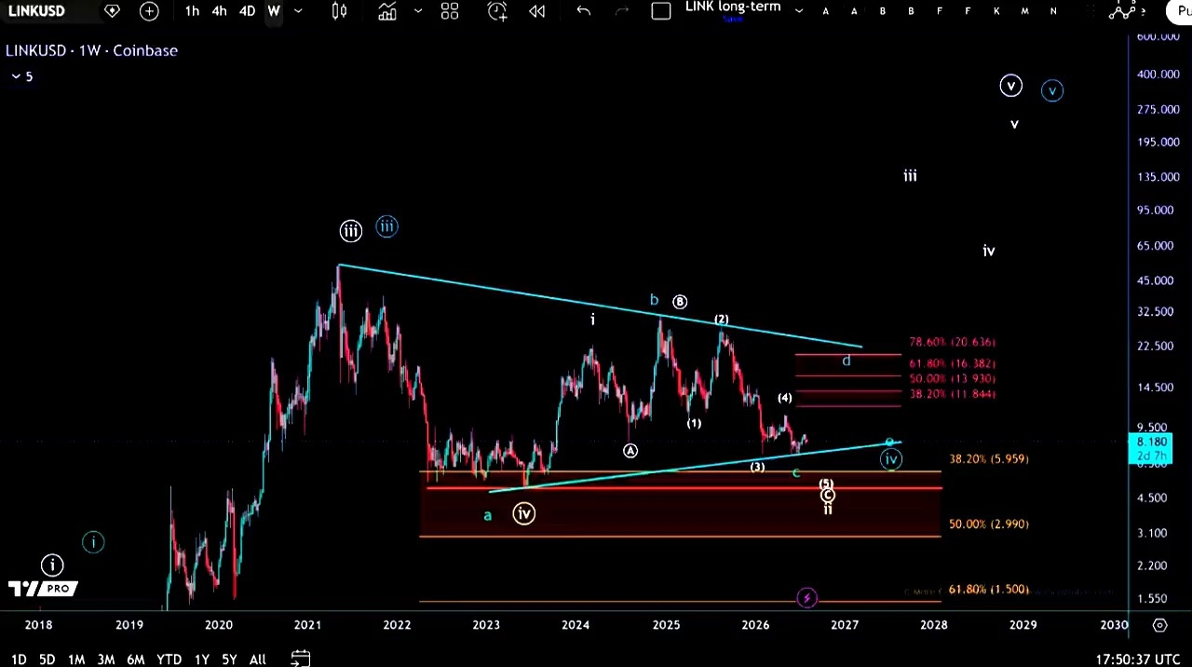
Task: Set the range to 1Y
Action: [201, 660]
